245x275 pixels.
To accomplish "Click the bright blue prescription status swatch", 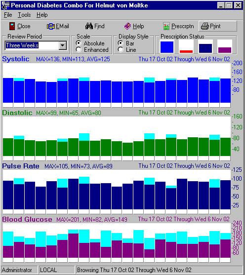I will tap(167, 47).
